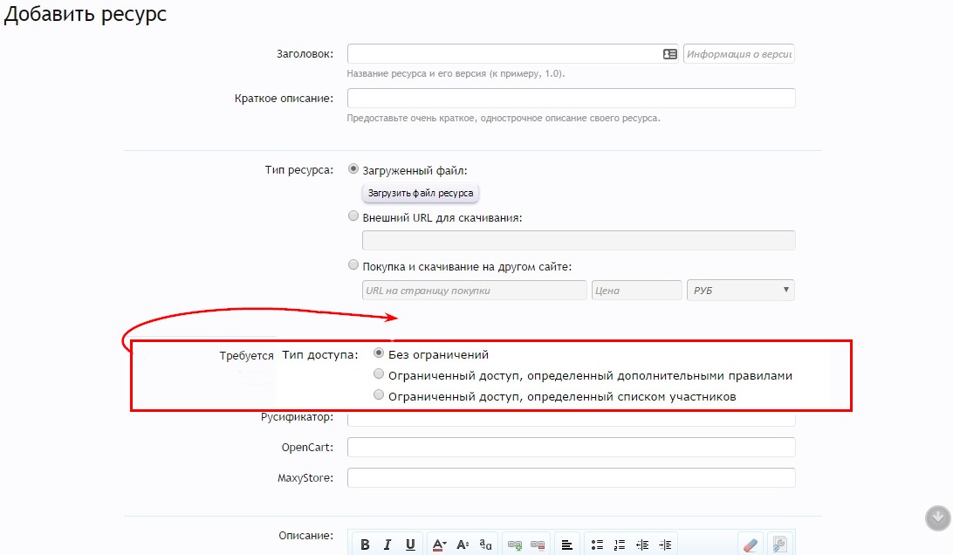Open the text alignment menu
The height and width of the screenshot is (555, 953).
tap(567, 545)
